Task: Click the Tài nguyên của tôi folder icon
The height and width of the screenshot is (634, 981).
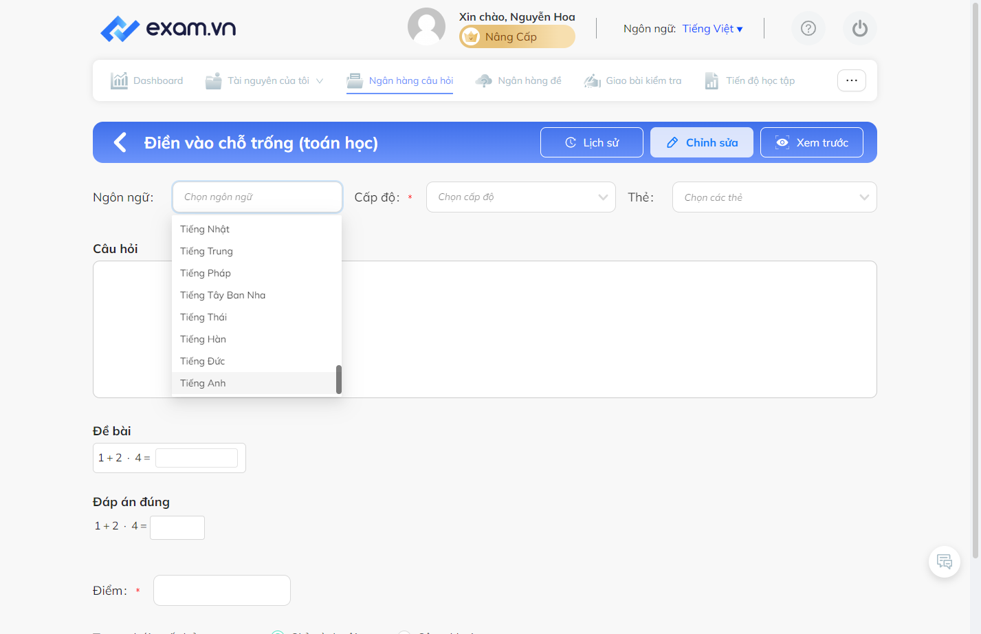Action: pos(214,81)
